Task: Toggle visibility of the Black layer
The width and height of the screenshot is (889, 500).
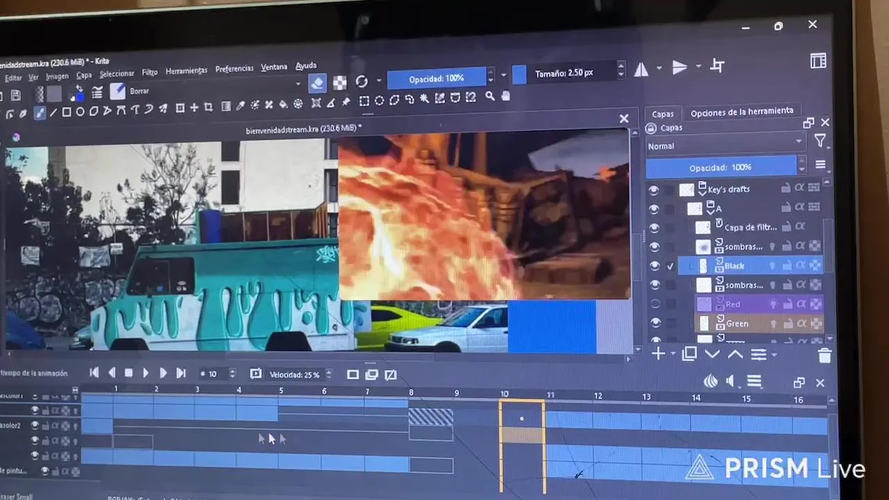Action: tap(654, 266)
